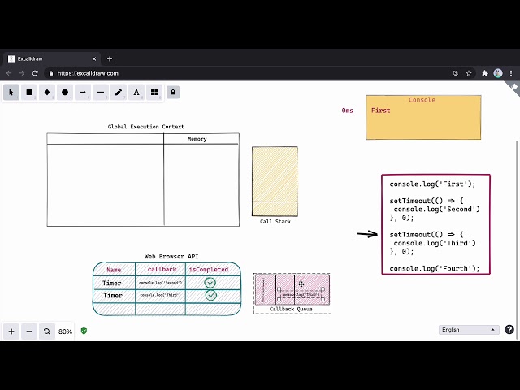
Task: Click the checkmark in the Third timer row
Action: (x=210, y=295)
